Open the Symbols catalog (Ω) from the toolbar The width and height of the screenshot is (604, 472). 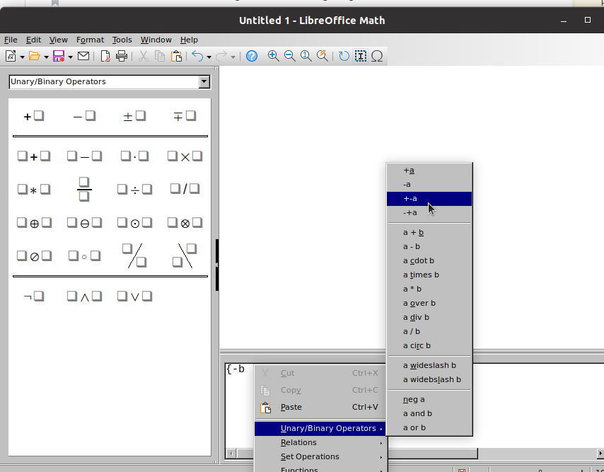click(377, 55)
